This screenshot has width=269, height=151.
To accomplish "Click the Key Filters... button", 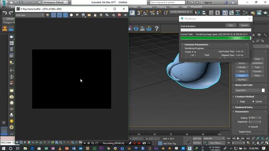I will click(216, 143).
